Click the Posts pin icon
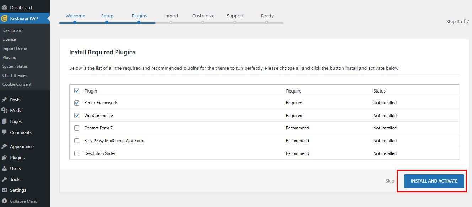The image size is (472, 207). pyautogui.click(x=4, y=100)
